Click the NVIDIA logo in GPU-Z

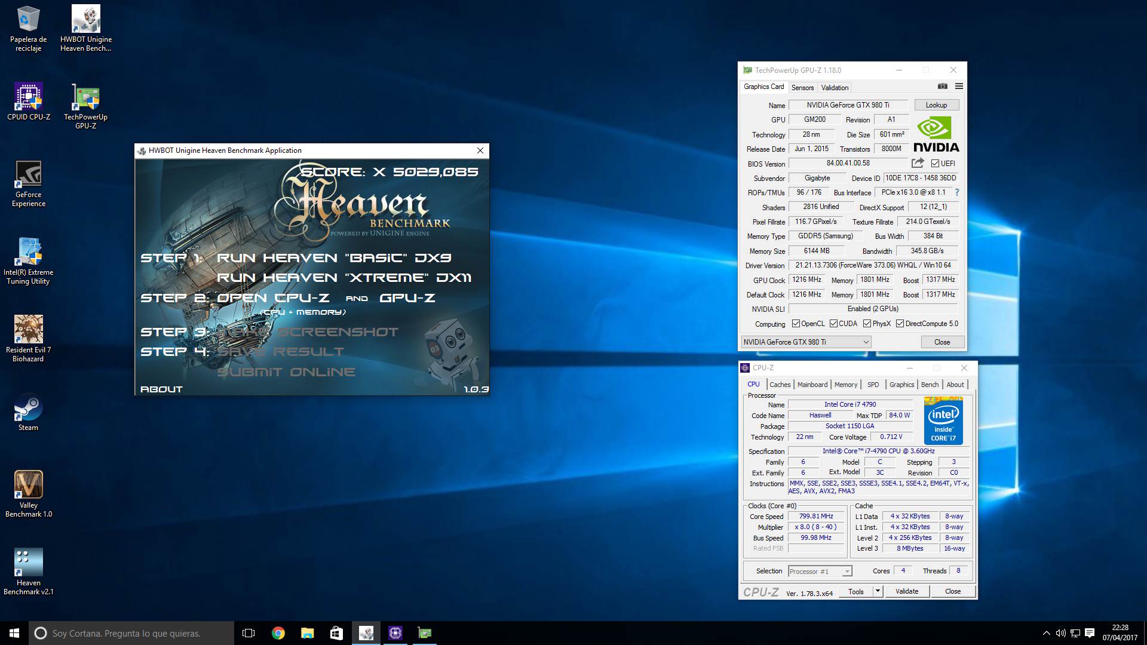tap(936, 135)
